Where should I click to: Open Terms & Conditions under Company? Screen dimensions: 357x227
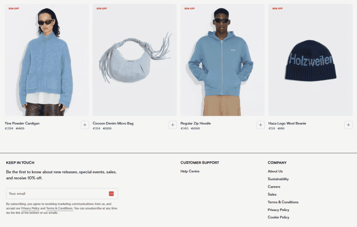coord(283,202)
